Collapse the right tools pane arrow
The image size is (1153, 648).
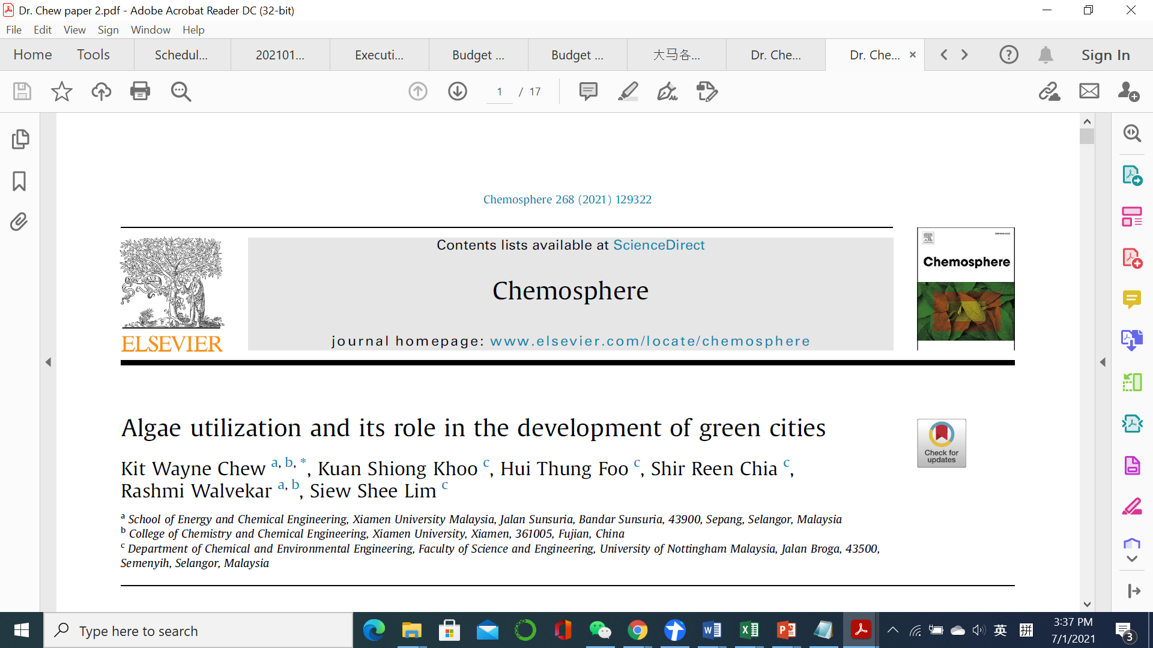(x=1103, y=362)
